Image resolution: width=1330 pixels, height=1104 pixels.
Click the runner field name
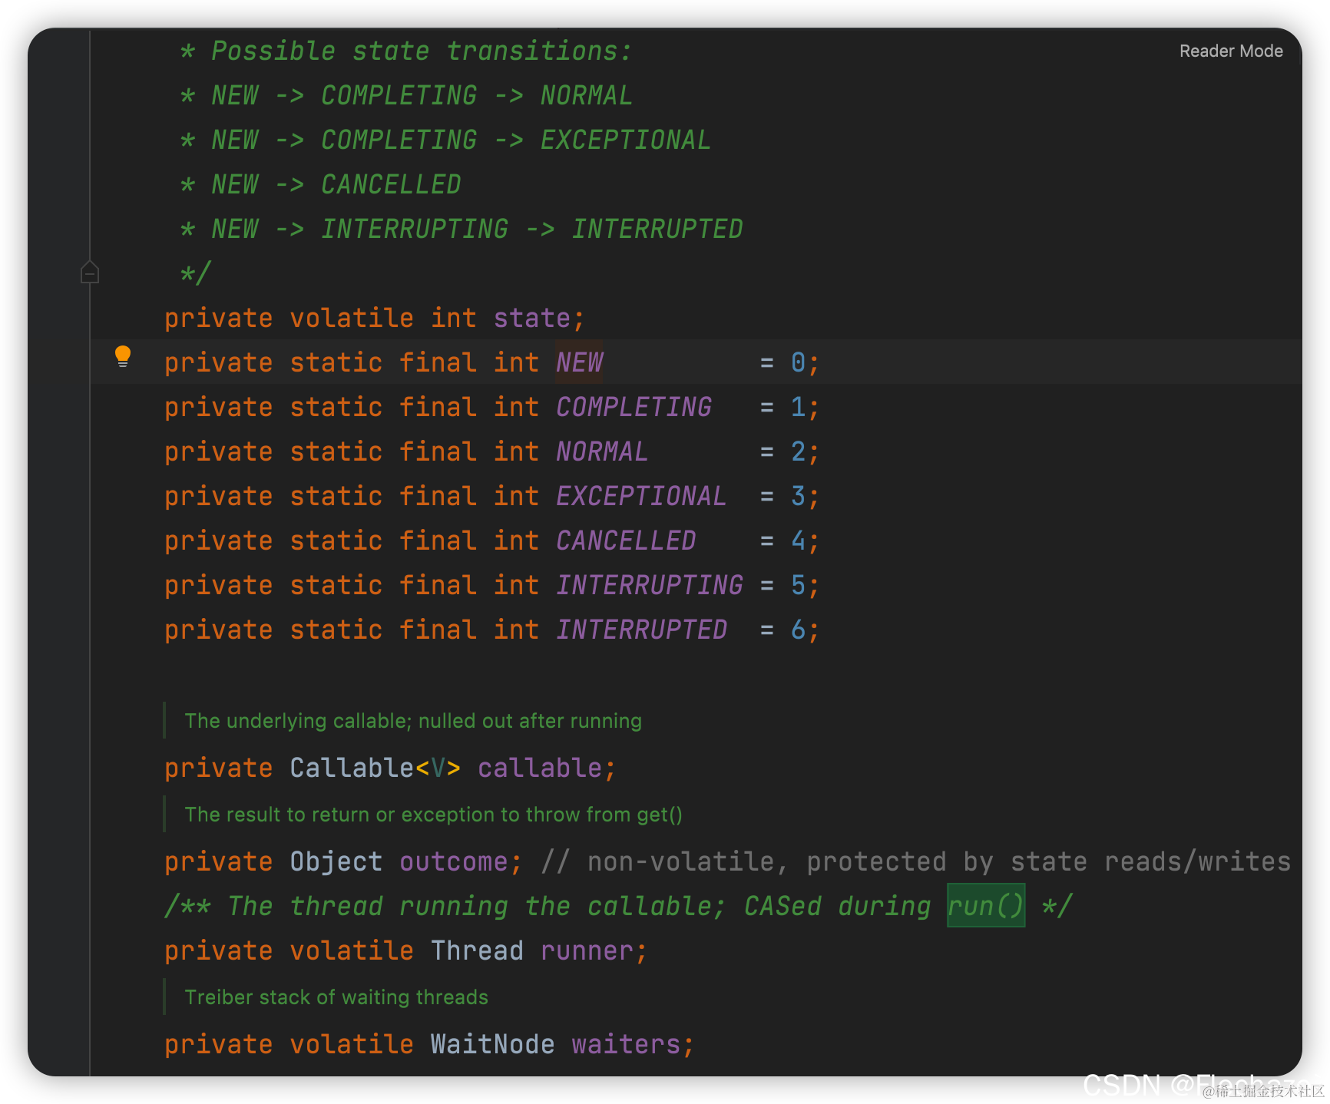click(x=587, y=950)
